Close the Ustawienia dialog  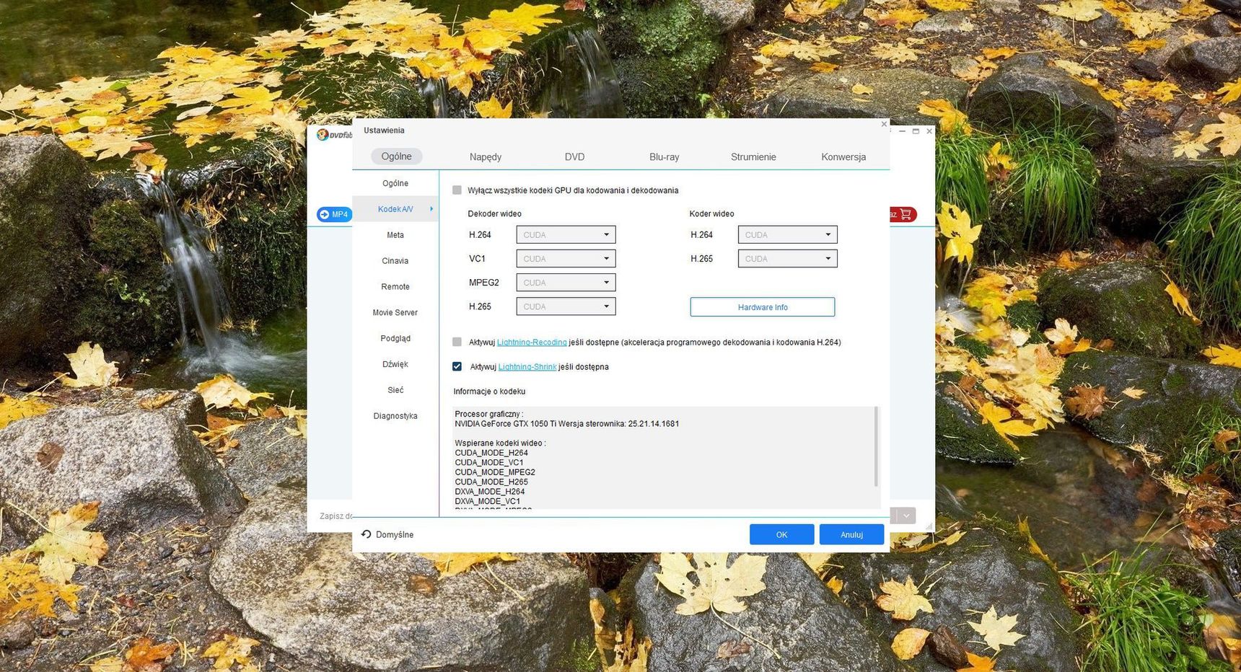884,124
